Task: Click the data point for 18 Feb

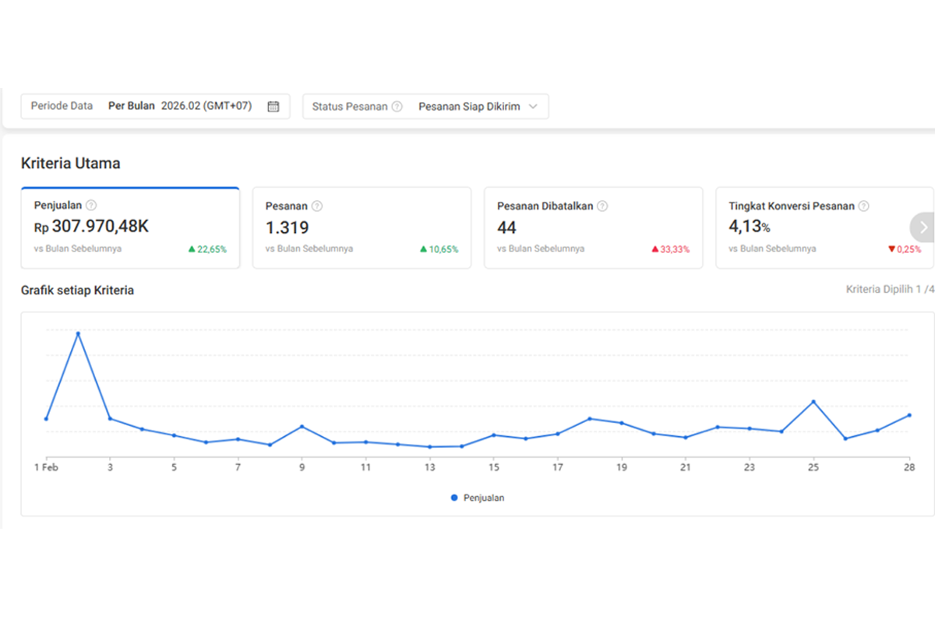Action: coord(590,419)
